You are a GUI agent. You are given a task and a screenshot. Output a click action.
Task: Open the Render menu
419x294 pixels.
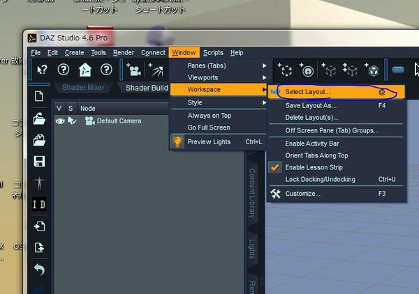coord(124,53)
